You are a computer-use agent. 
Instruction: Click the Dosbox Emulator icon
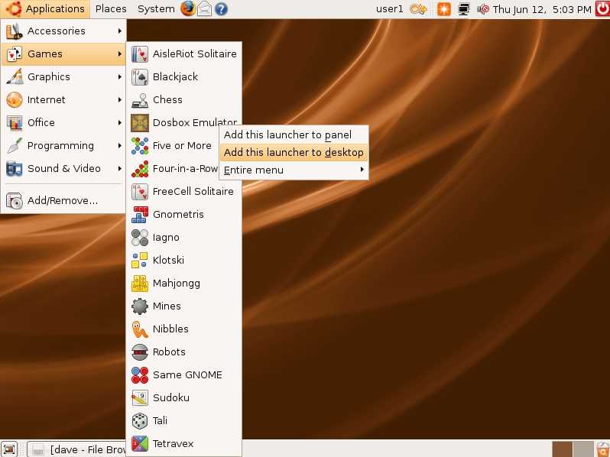[139, 122]
